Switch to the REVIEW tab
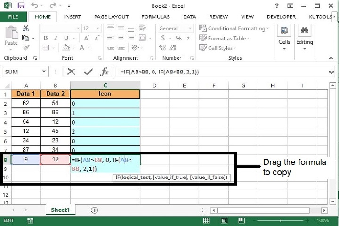This screenshot has height=226, width=339. [218, 17]
